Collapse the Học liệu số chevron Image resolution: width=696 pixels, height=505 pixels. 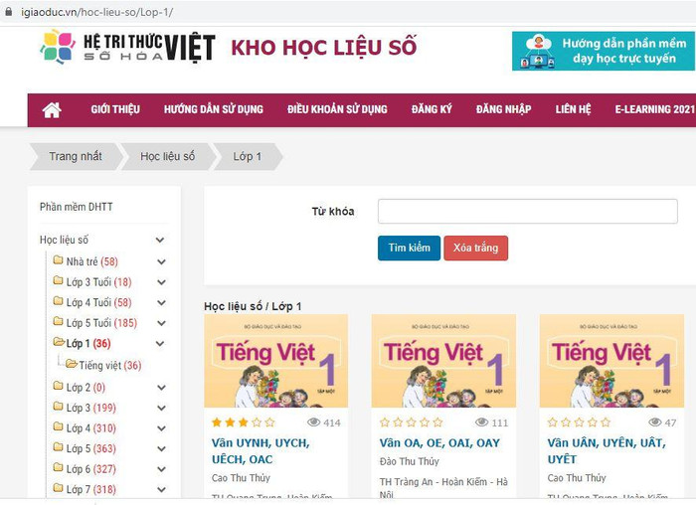point(160,241)
